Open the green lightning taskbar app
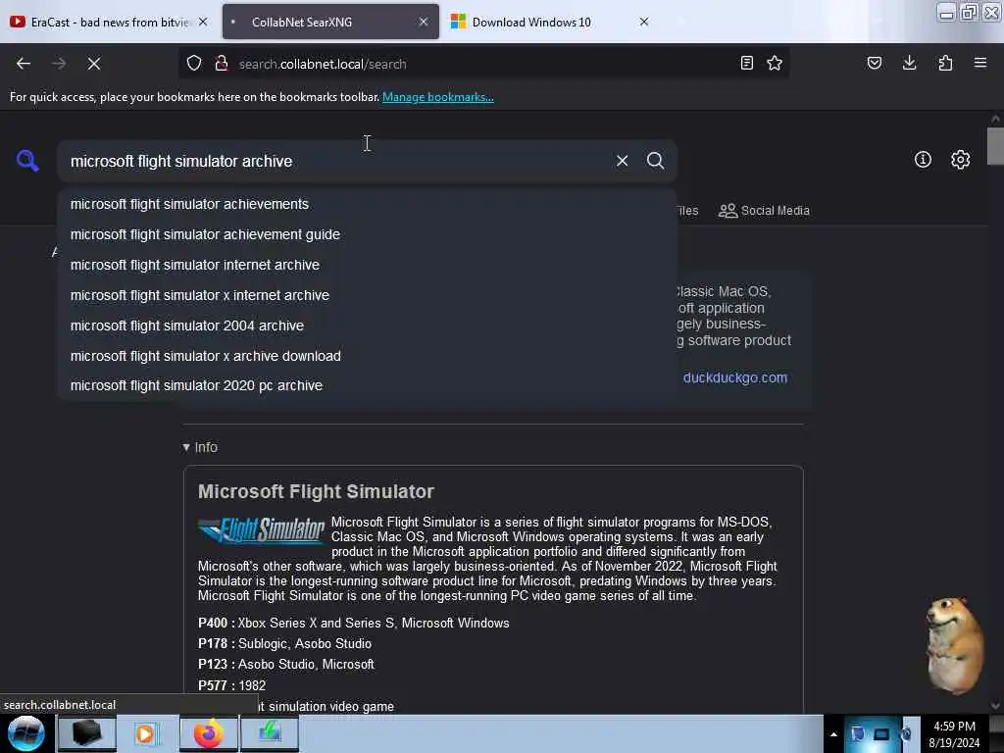 click(x=270, y=733)
